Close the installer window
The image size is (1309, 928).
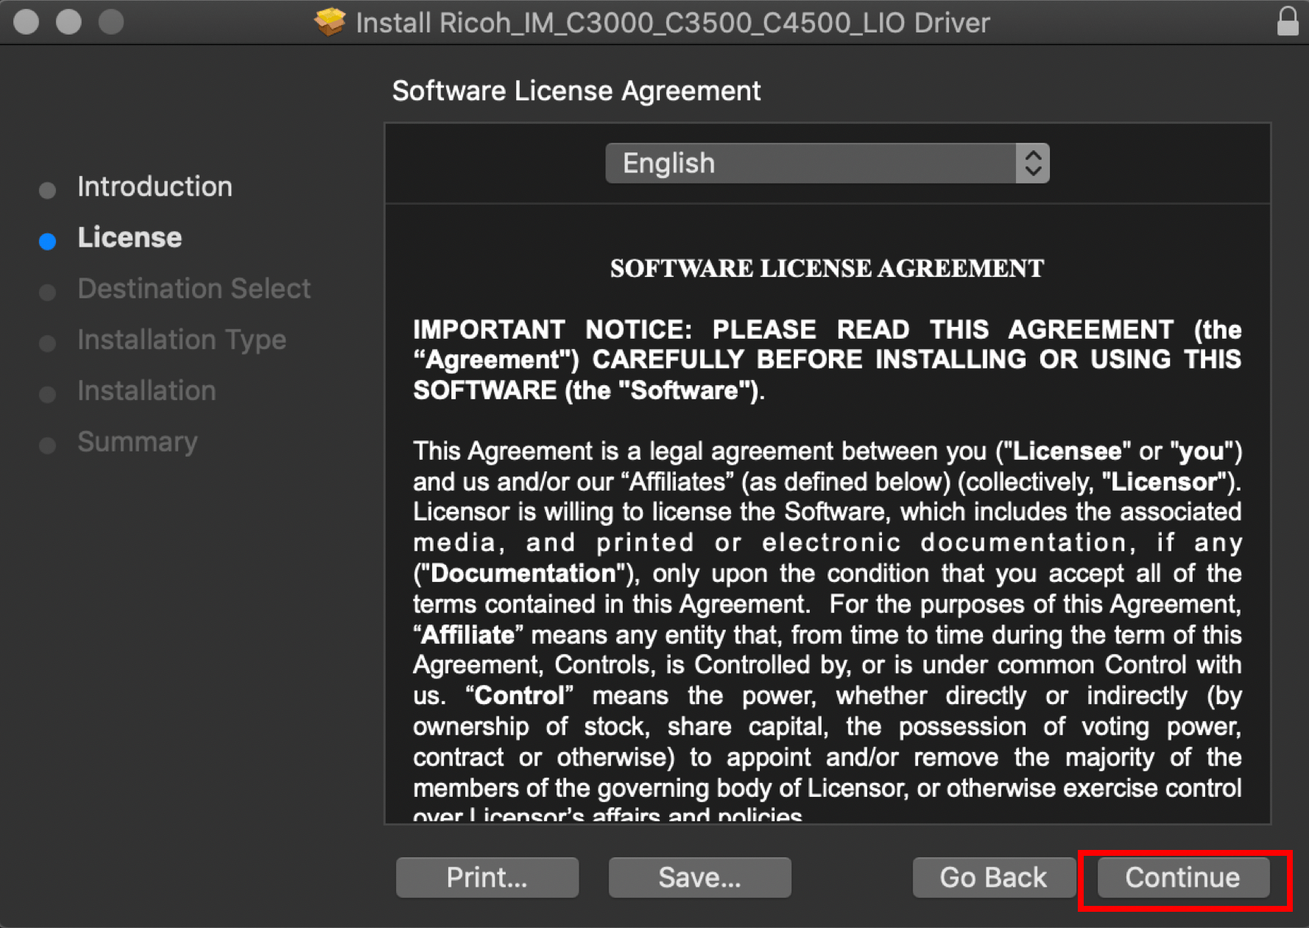[x=27, y=21]
